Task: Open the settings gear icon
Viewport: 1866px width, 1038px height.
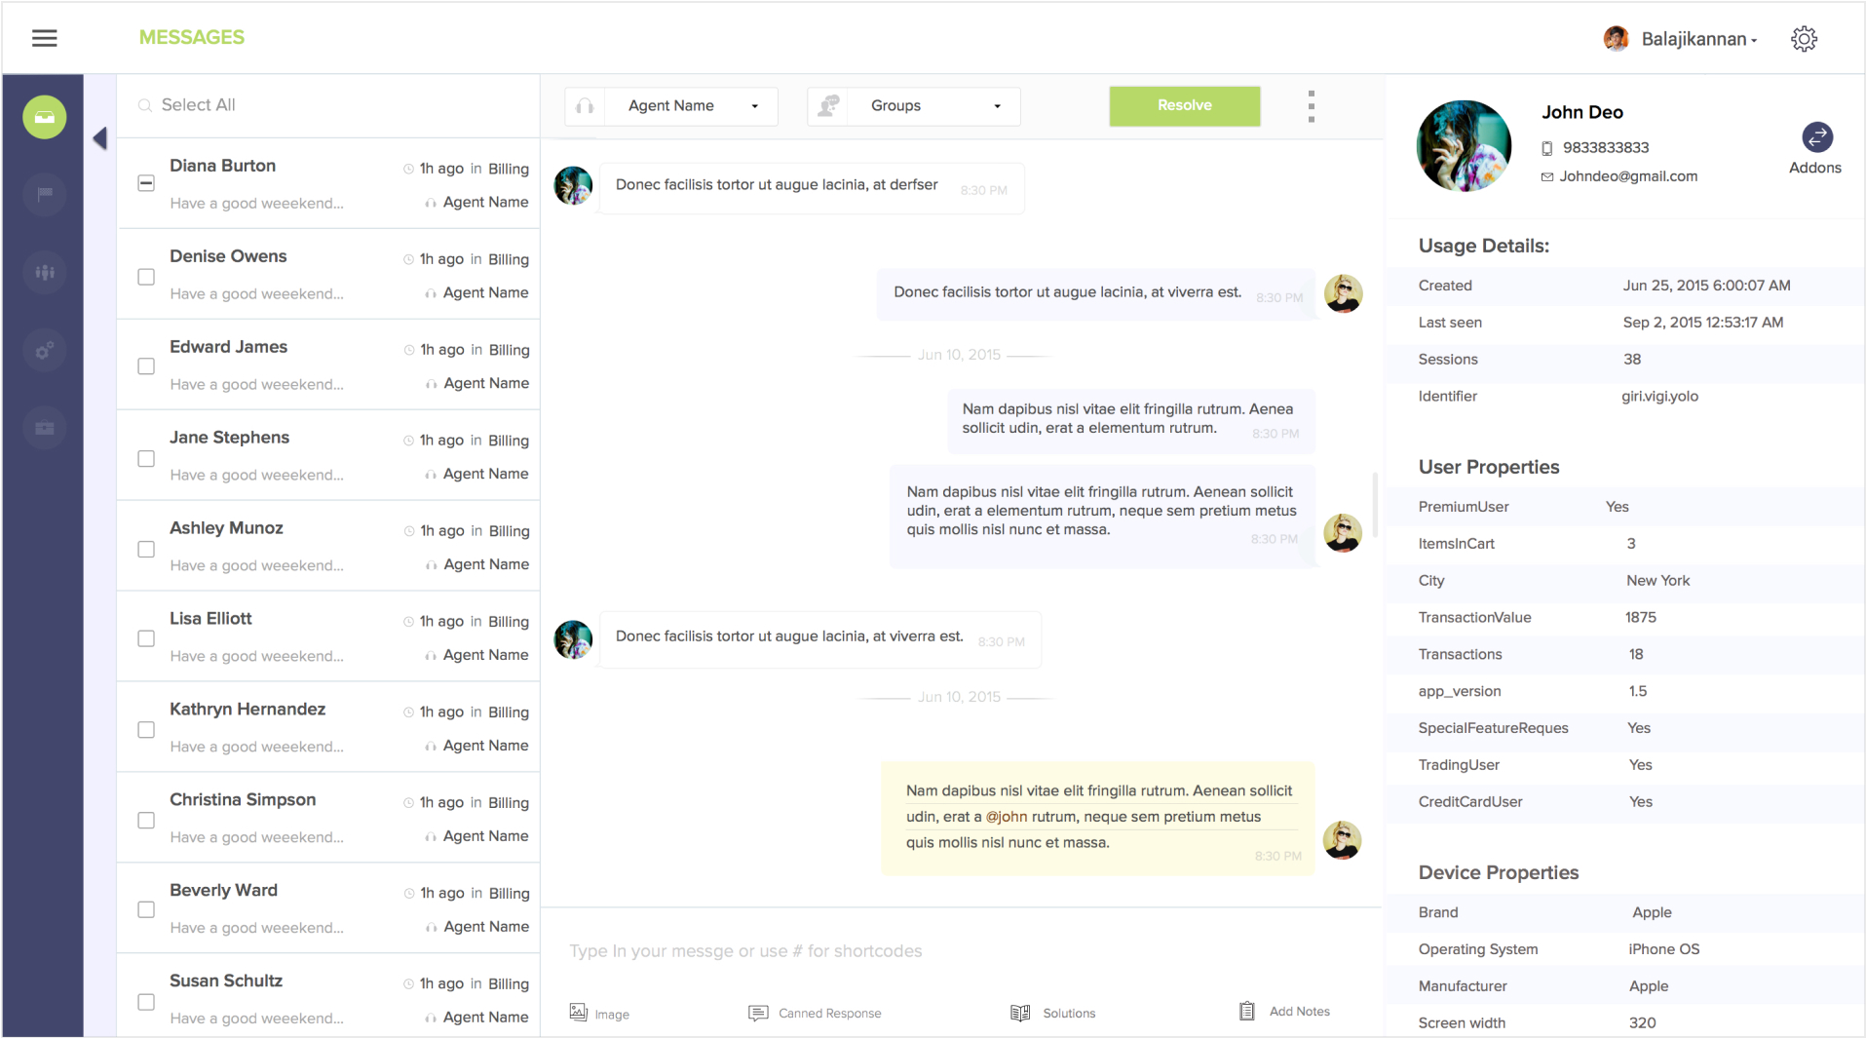Action: pos(1804,39)
